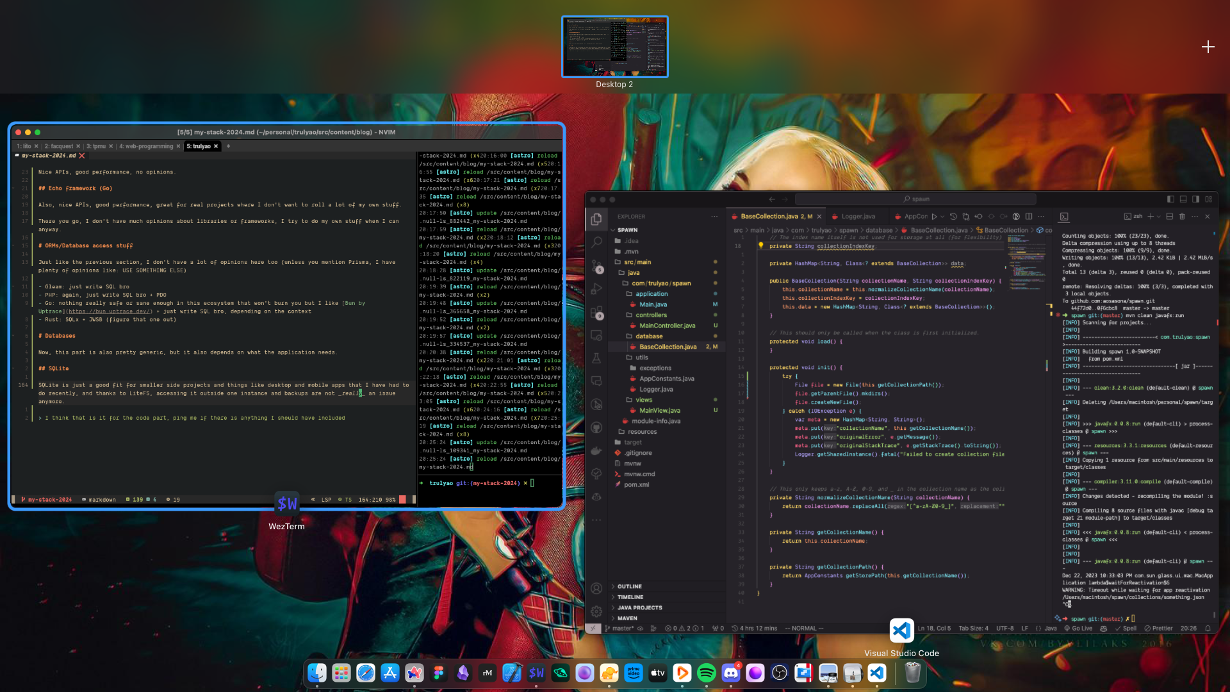Open Source Control view with badge
Viewport: 1230px width, 692px height.
[x=596, y=265]
